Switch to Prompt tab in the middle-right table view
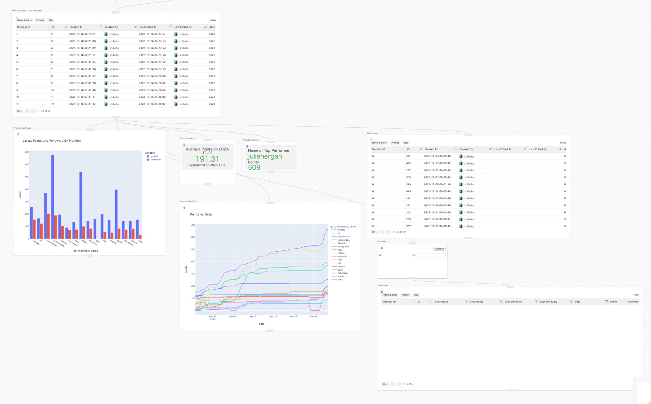Image resolution: width=651 pixels, height=404 pixels. pos(395,143)
